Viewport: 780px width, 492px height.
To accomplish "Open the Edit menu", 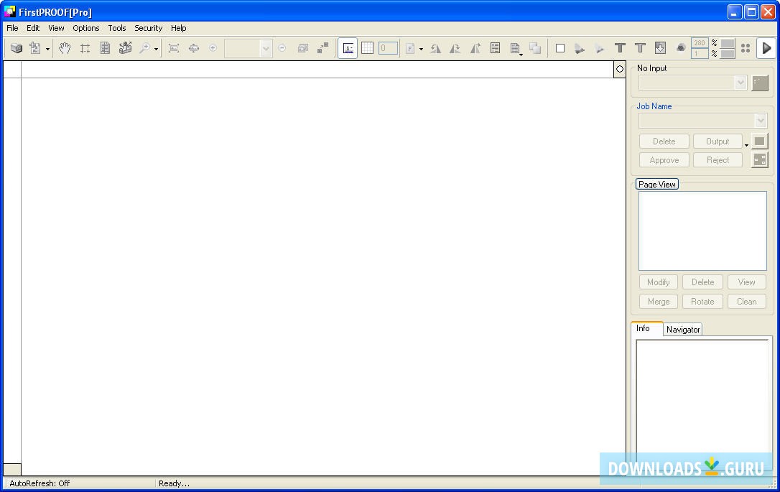I will point(33,28).
